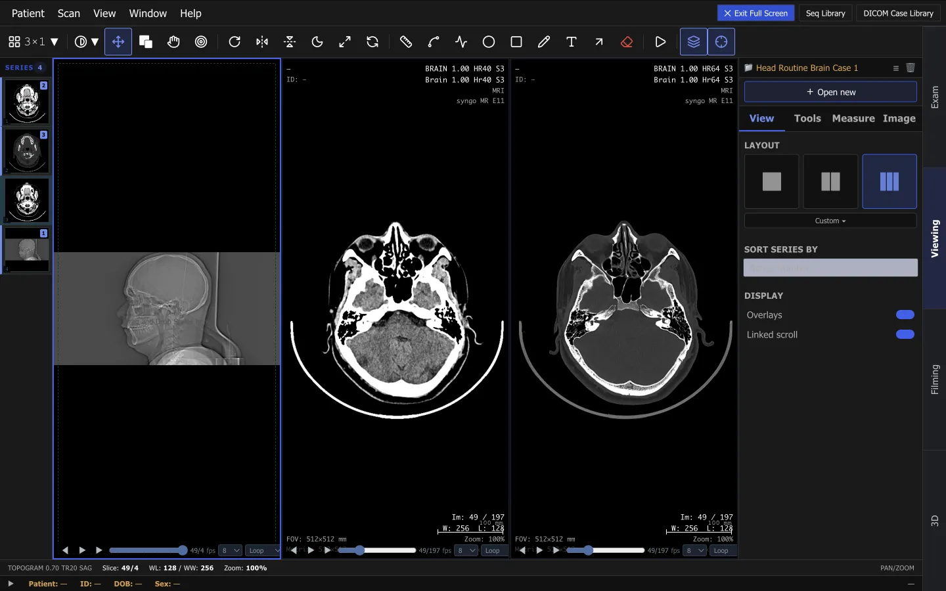This screenshot has height=591, width=946.
Task: Select the Pan/Move tool
Action: pos(118,42)
